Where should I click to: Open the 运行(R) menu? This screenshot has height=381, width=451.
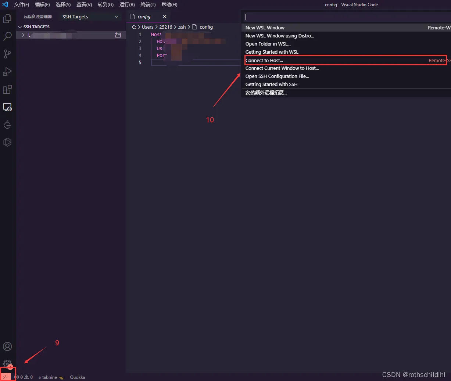(x=127, y=4)
